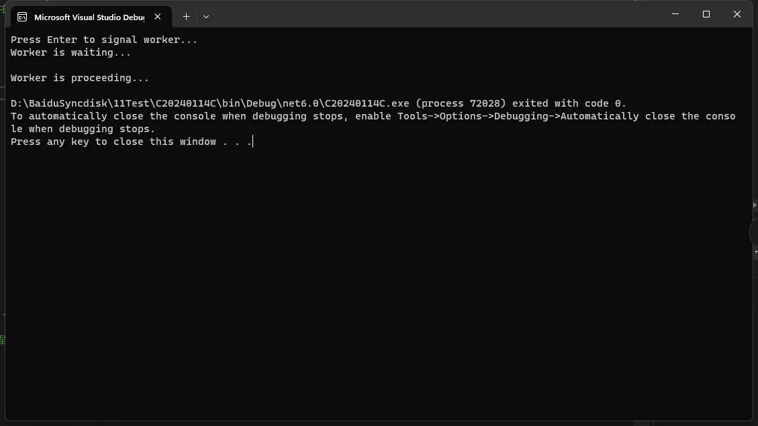
Task: Click the green icon behind the top-left corner
Action: click(x=3, y=9)
